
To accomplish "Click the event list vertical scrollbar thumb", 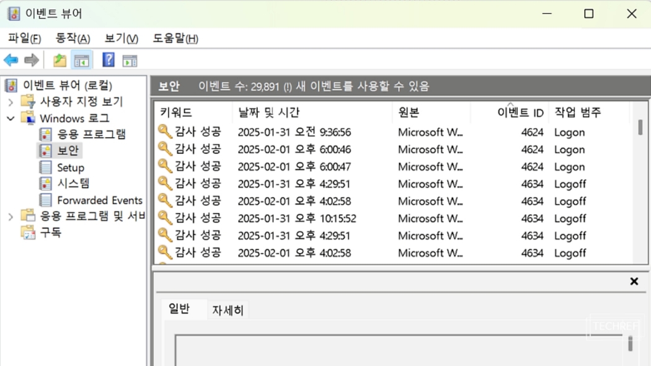I will point(640,127).
